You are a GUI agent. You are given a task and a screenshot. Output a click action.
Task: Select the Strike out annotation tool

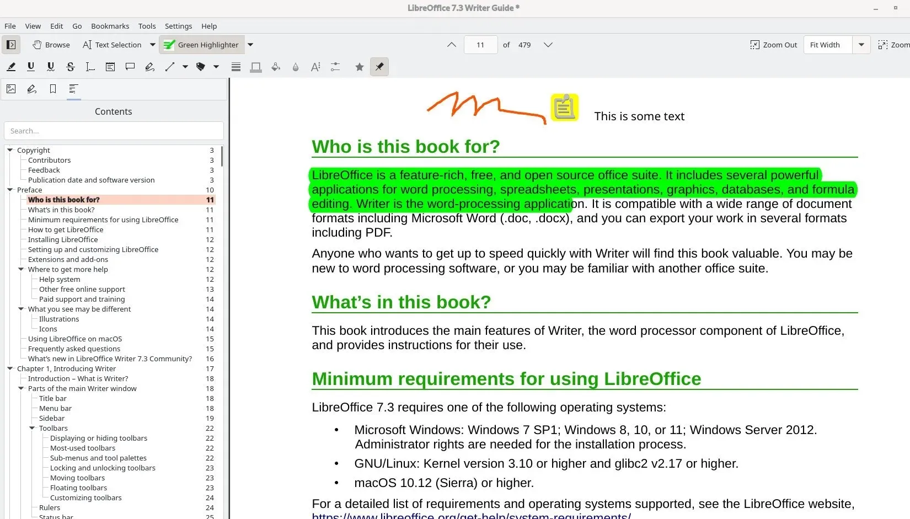71,67
